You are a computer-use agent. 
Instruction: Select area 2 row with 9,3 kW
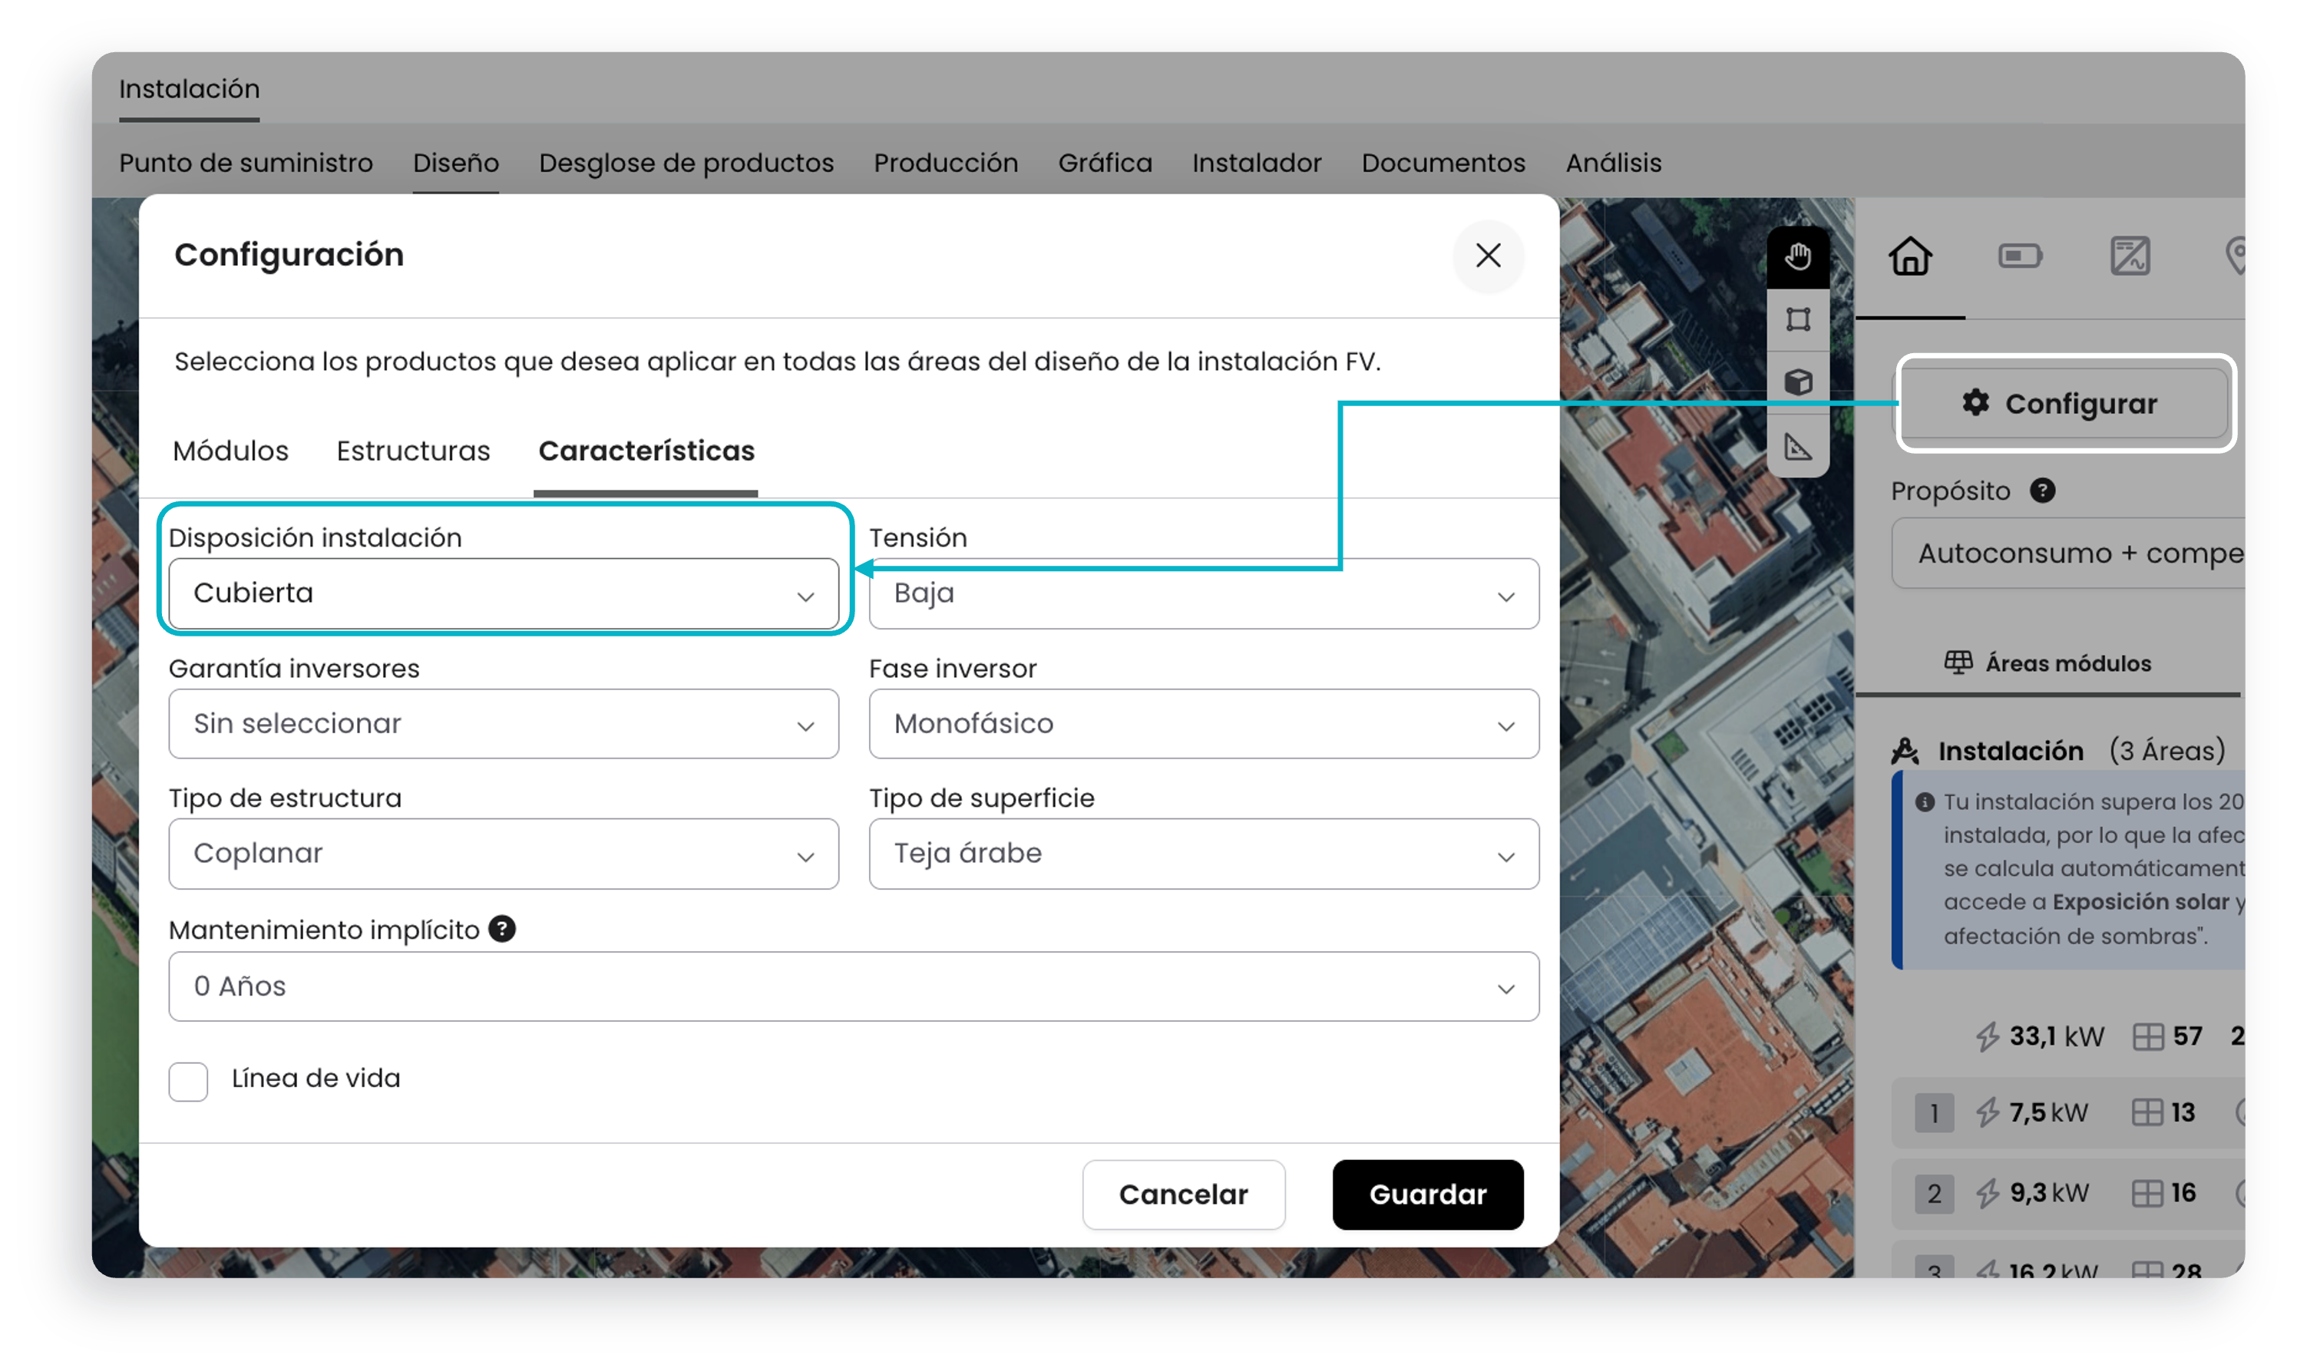point(2068,1193)
